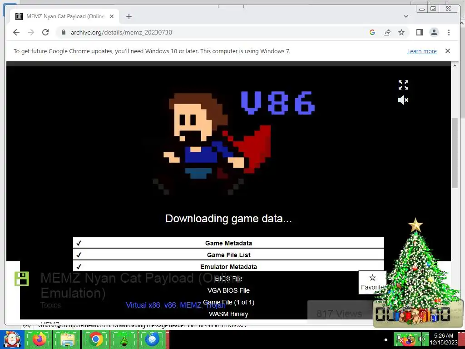Click the Favorite star button

pos(372,282)
